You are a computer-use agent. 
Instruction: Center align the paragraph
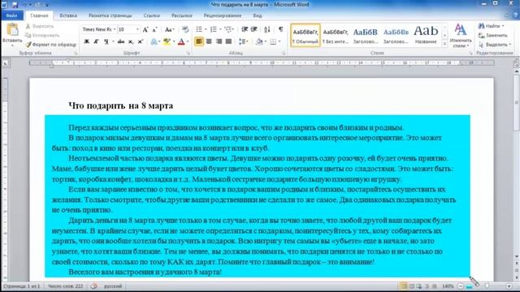pos(209,41)
